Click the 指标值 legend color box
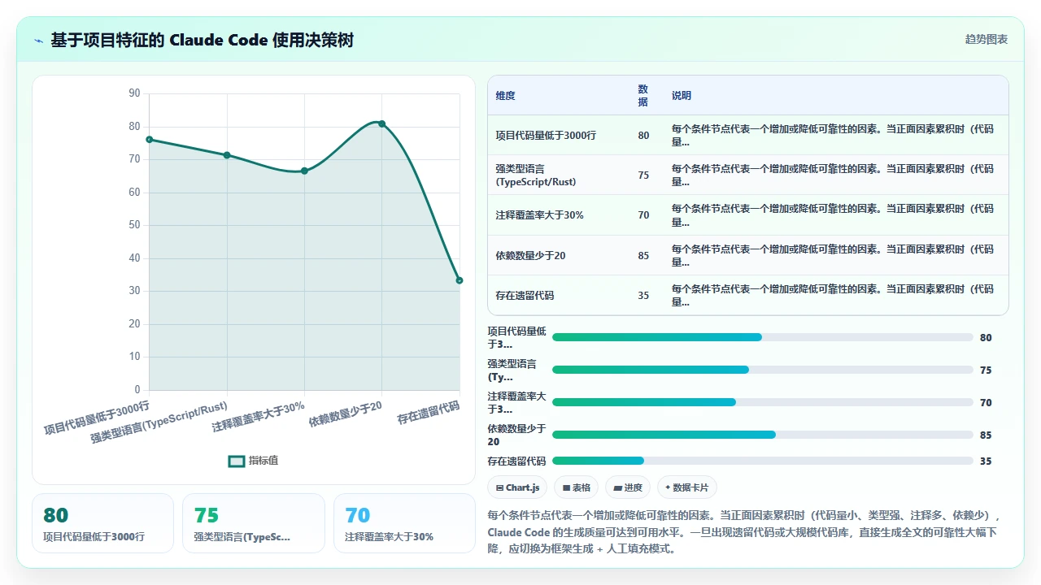Viewport: 1041px width, 585px height. (237, 461)
